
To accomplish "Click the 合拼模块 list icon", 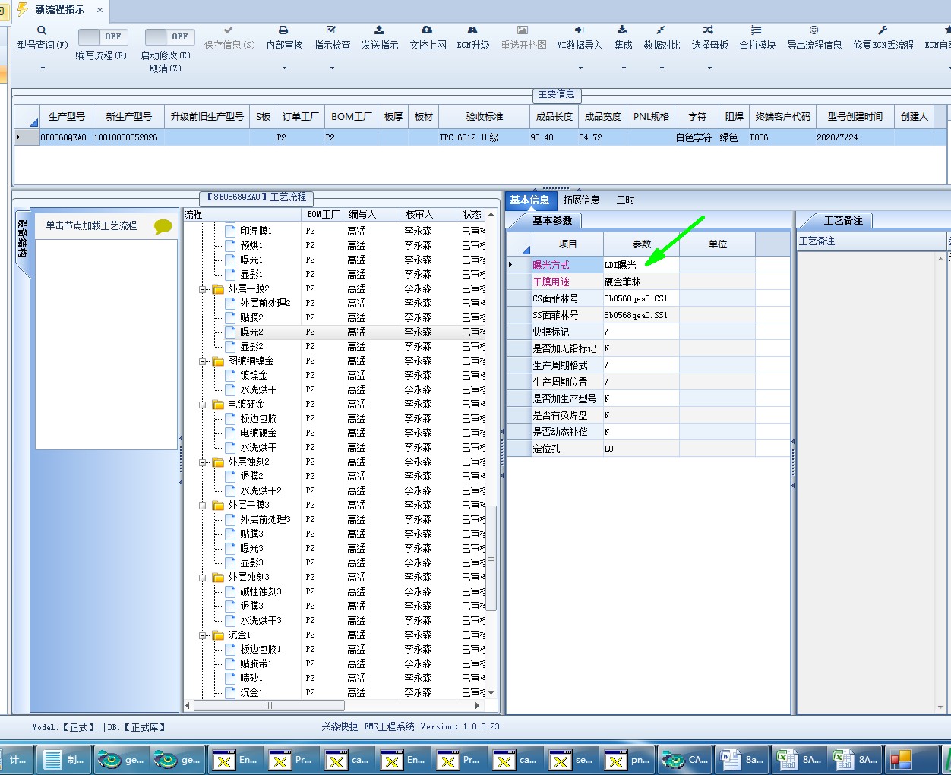I will 757,30.
